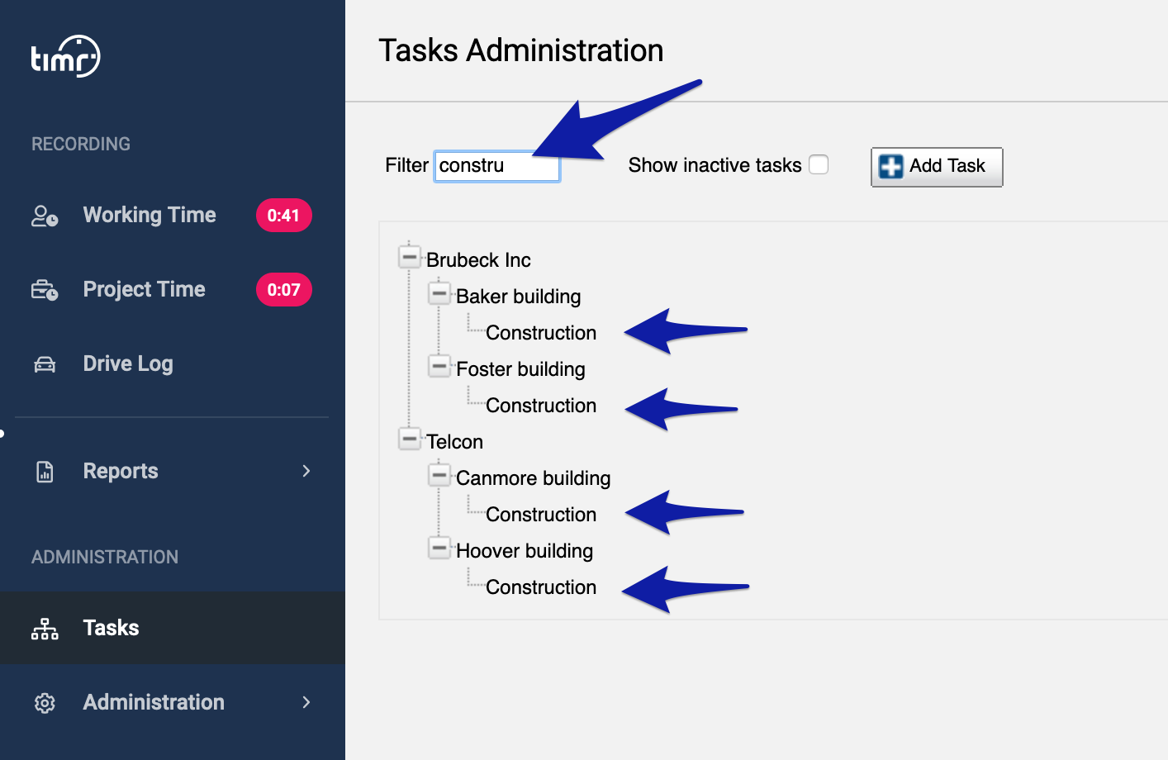The width and height of the screenshot is (1168, 760).
Task: Click the blue plus icon on Add Task
Action: click(890, 166)
